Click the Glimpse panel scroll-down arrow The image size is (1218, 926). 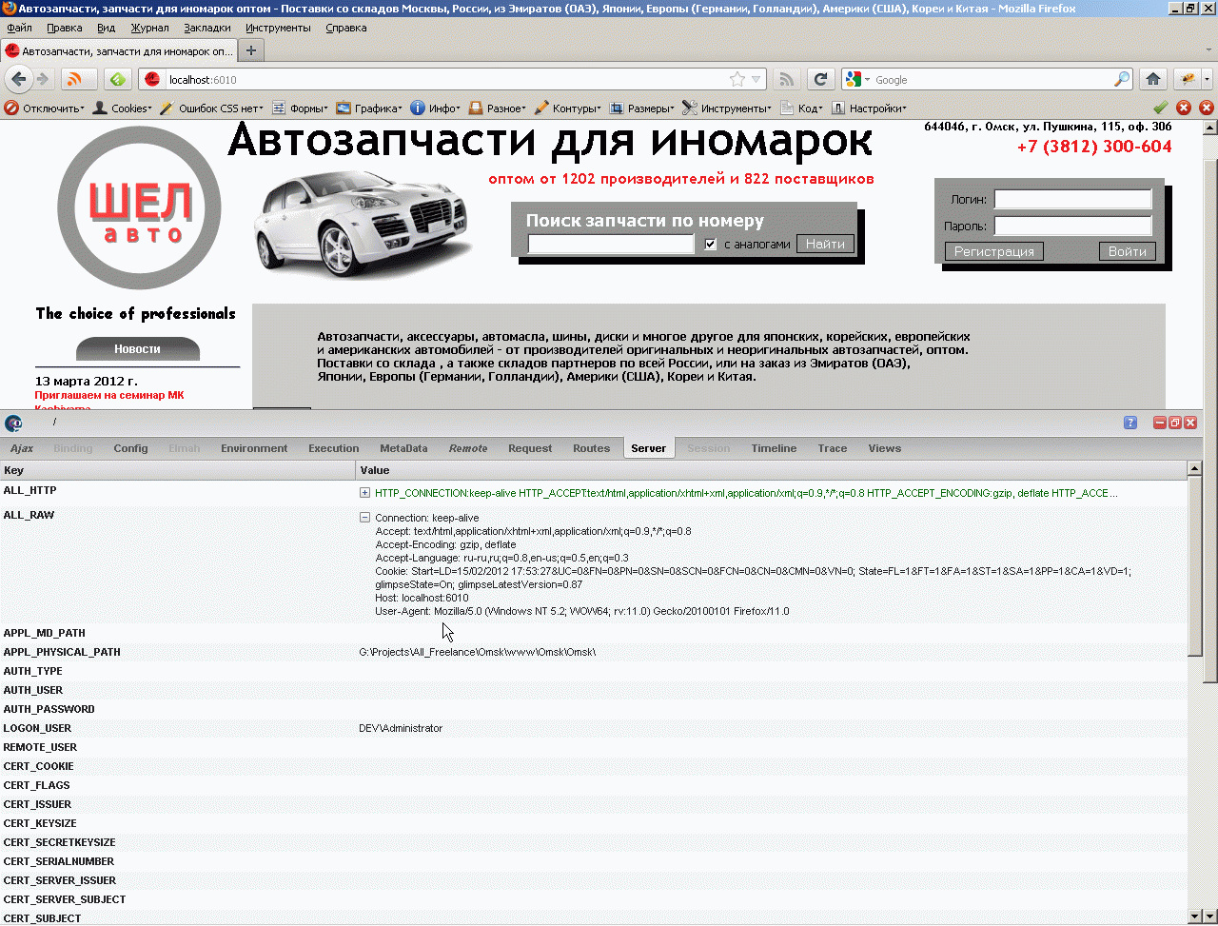point(1195,916)
